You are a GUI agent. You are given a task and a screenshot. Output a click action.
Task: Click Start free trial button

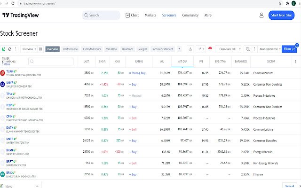[281, 15]
